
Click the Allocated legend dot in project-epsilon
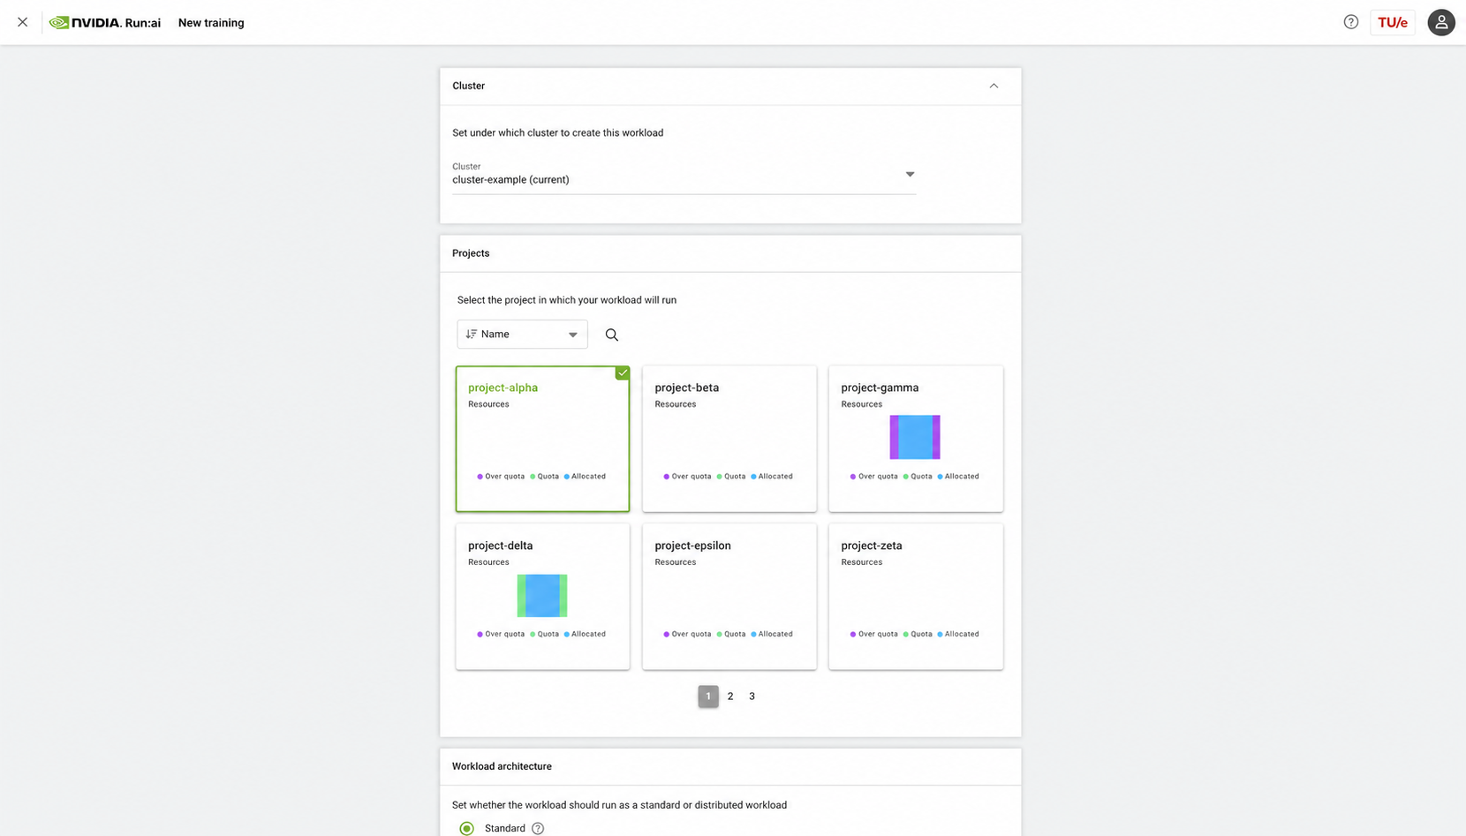(x=753, y=634)
